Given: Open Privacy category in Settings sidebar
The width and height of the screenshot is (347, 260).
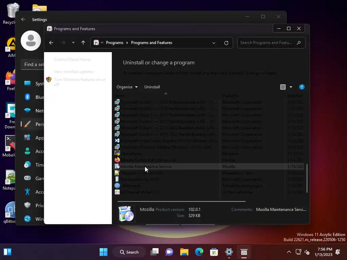Looking at the screenshot, I should coord(34,205).
